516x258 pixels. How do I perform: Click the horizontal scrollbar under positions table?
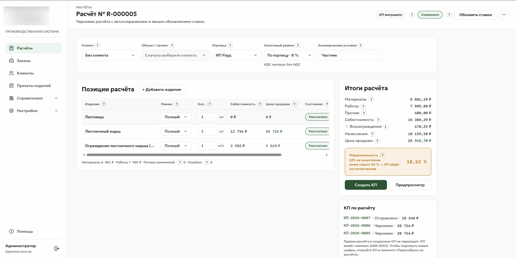click(x=184, y=155)
